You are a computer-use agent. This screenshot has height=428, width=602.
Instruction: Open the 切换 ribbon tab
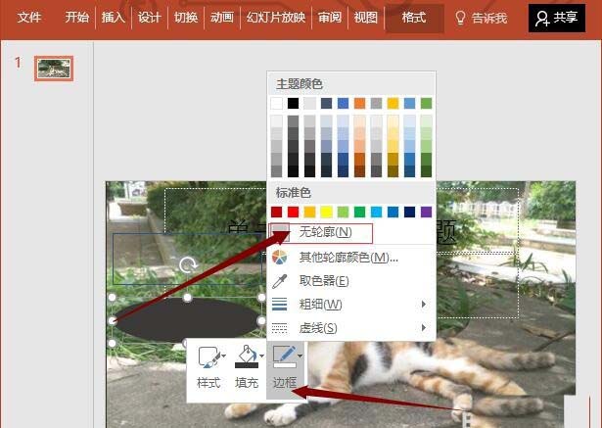(186, 18)
